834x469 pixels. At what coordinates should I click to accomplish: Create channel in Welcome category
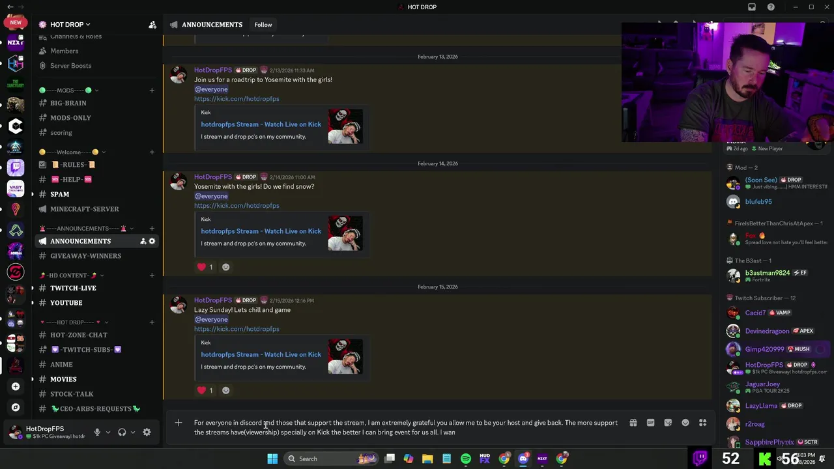pos(152,152)
